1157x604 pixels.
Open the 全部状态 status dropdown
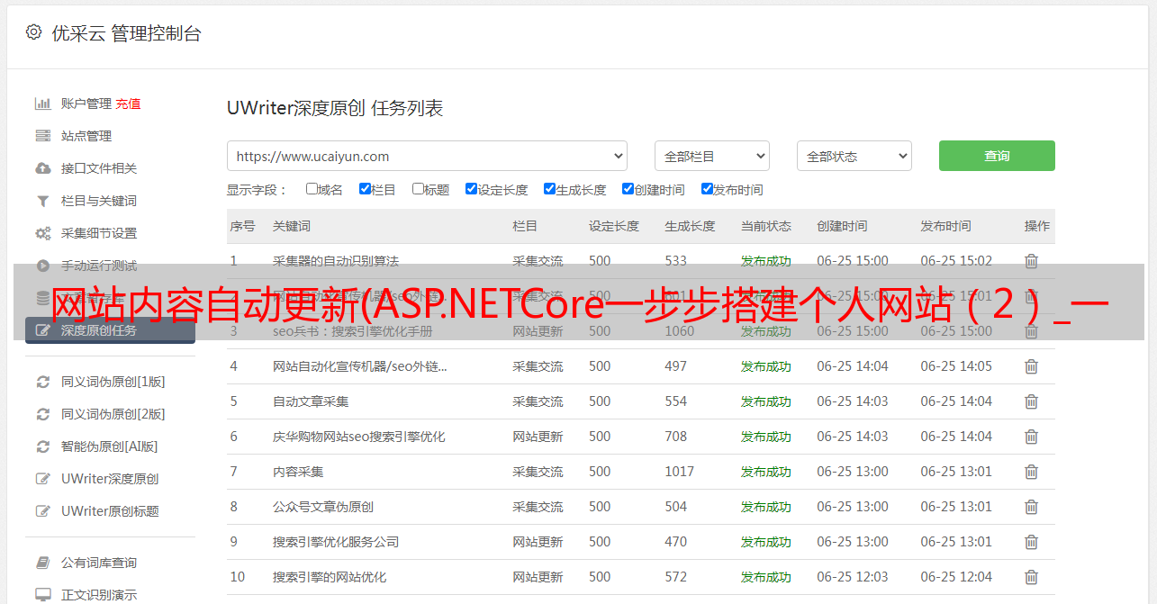click(854, 156)
